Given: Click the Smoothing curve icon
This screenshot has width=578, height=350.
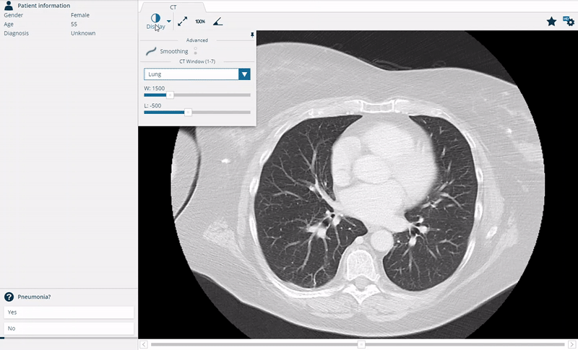Looking at the screenshot, I should 151,51.
